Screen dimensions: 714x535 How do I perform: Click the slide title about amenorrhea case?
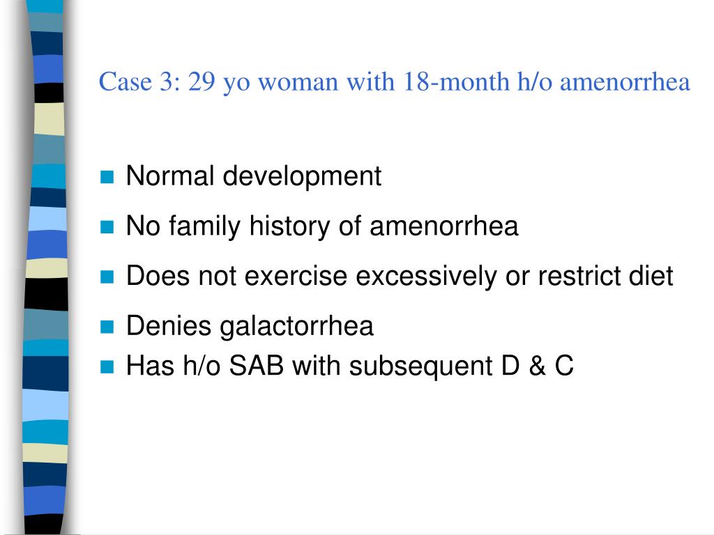pos(395,82)
